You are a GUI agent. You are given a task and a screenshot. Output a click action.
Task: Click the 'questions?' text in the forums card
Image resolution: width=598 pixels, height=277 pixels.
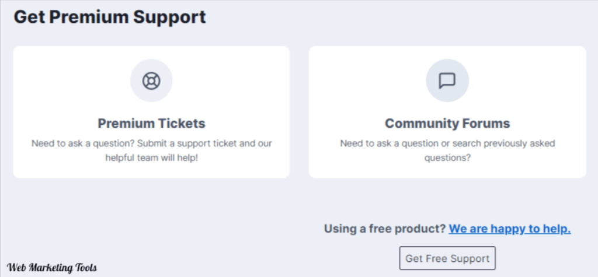[x=447, y=157]
